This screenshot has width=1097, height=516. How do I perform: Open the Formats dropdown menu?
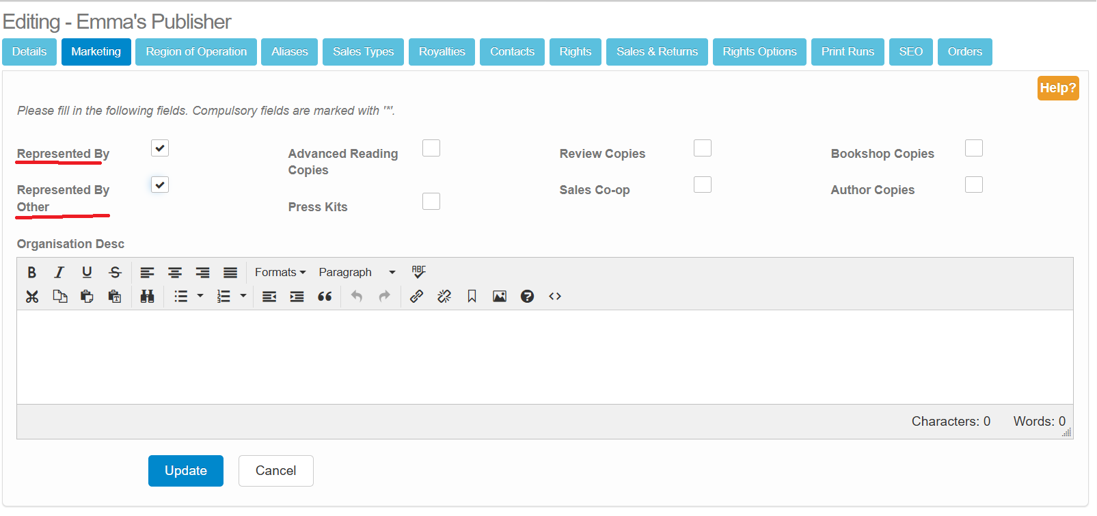(280, 272)
